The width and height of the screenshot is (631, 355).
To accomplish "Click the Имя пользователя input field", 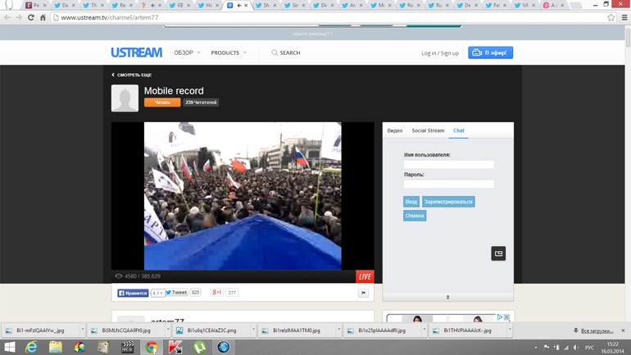I will tap(448, 165).
